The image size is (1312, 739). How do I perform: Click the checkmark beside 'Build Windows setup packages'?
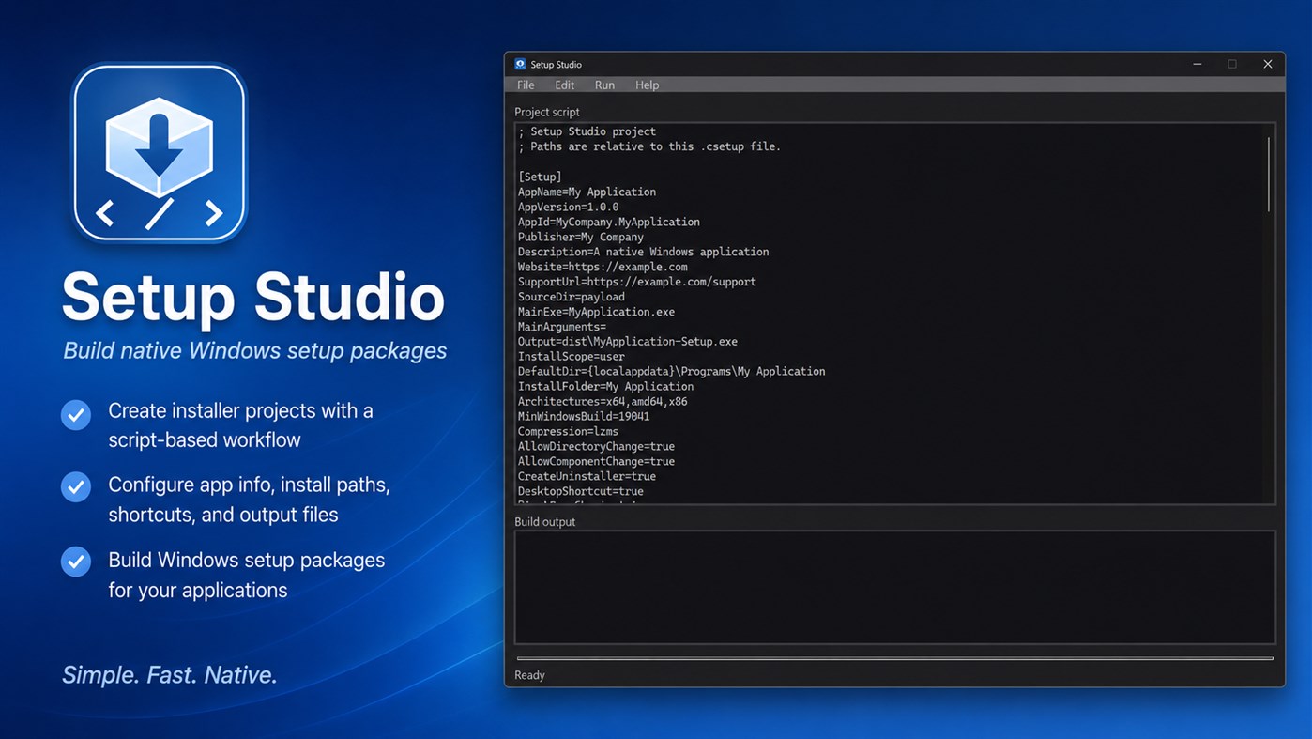(76, 562)
